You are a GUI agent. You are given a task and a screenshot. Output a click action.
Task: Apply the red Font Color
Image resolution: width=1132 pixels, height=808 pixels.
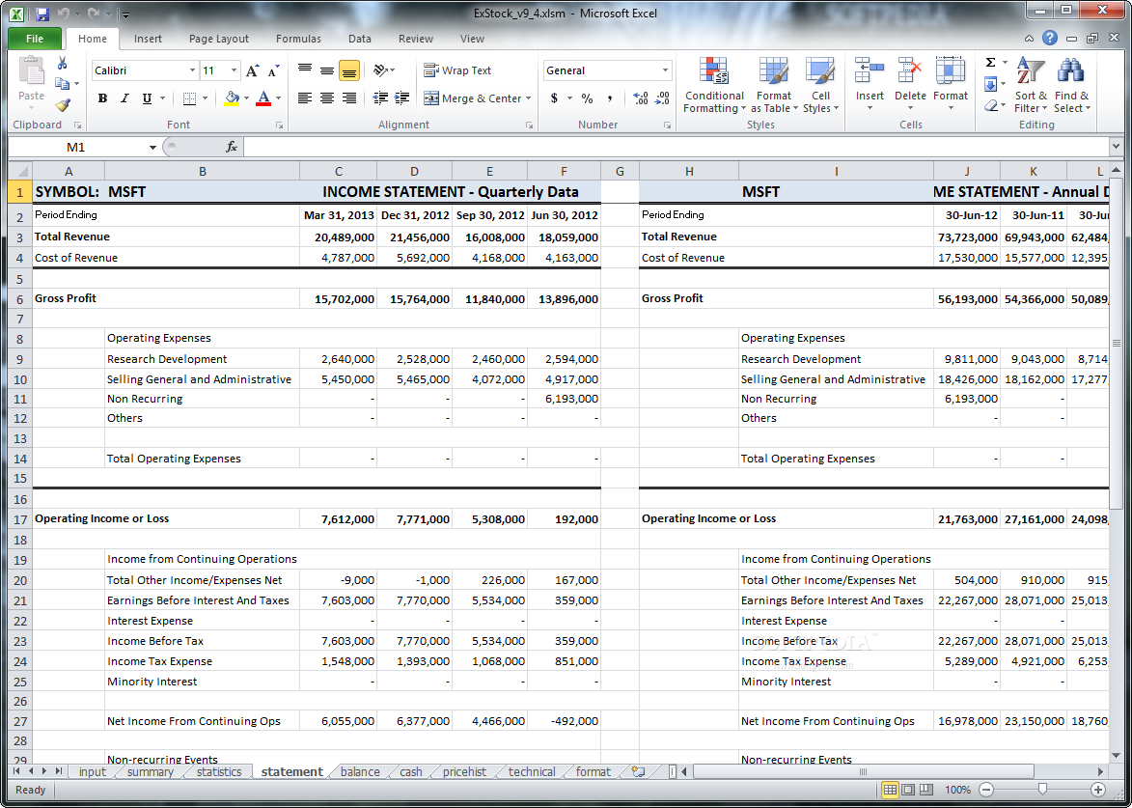(263, 98)
